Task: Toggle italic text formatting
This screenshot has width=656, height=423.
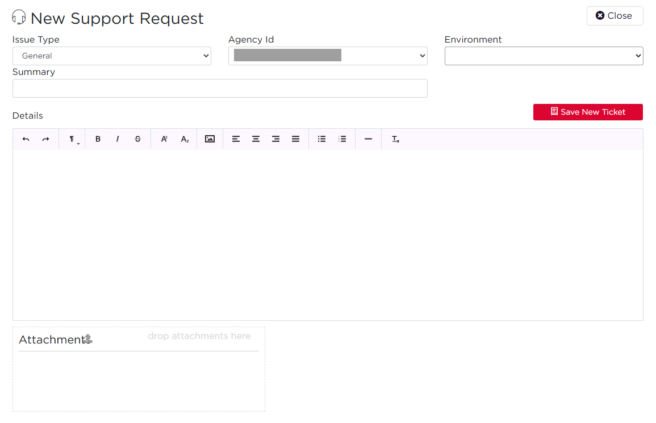Action: point(118,139)
